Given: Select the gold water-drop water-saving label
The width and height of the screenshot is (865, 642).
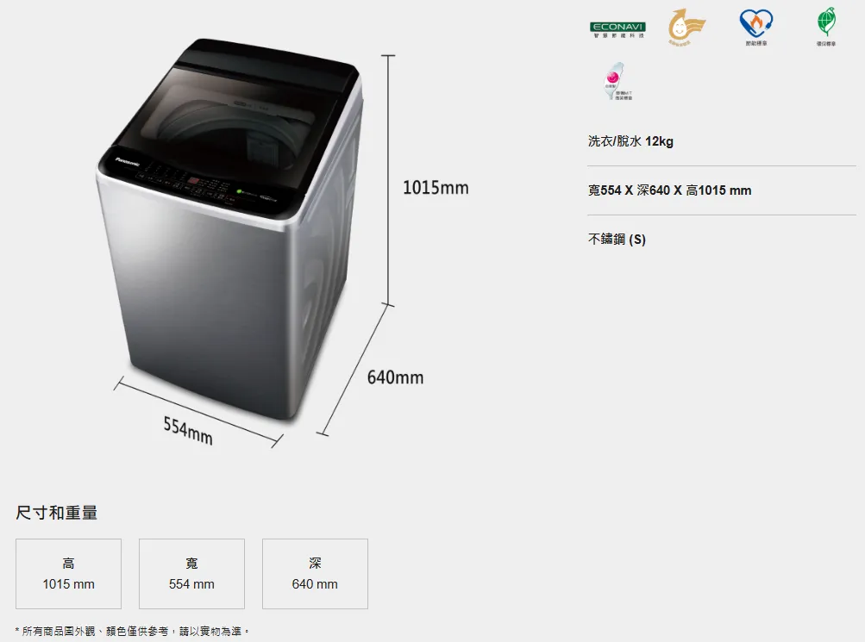Looking at the screenshot, I should pyautogui.click(x=686, y=27).
